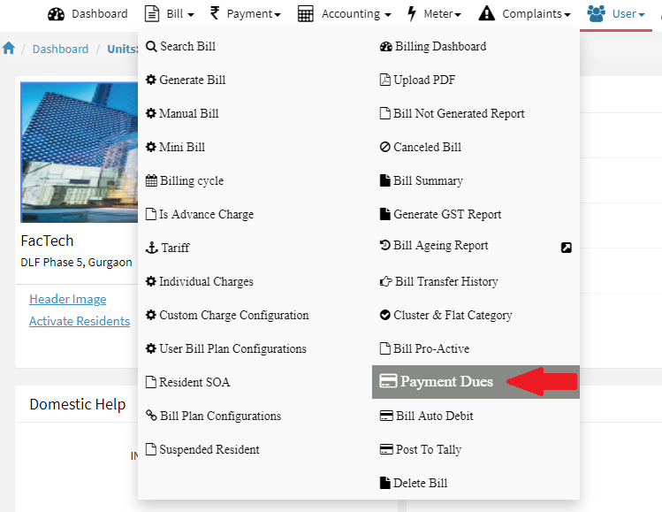The width and height of the screenshot is (662, 512).
Task: Expand the Complaints dropdown menu
Action: tap(567, 14)
